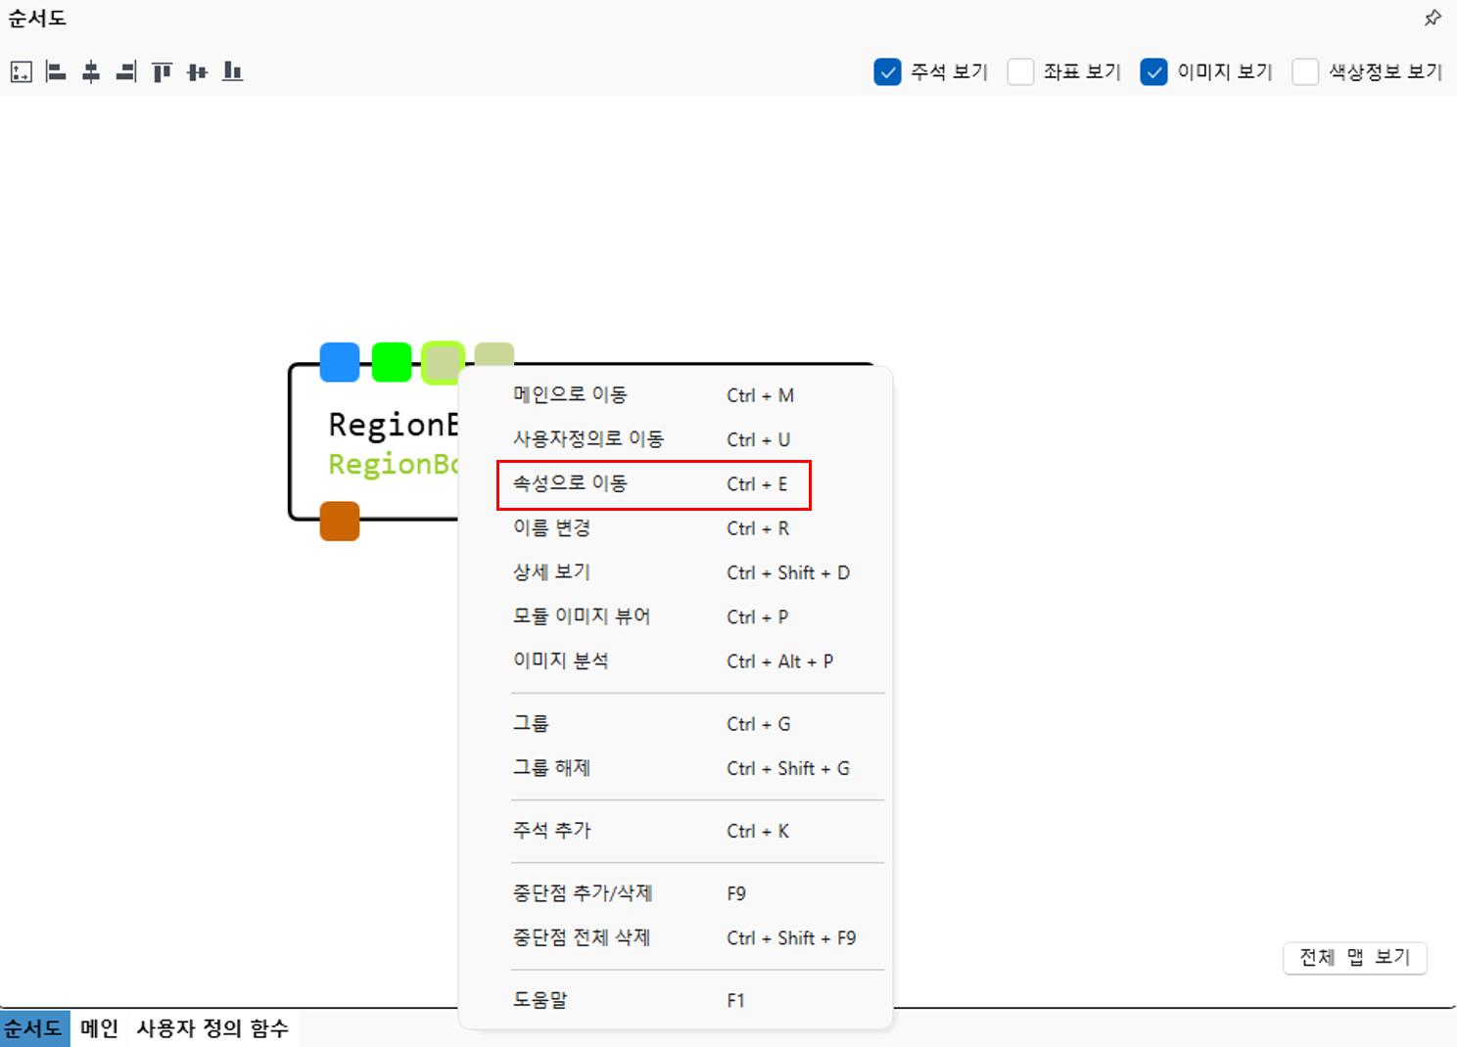
Task: Disable the 이미지 보기 checkbox
Action: click(x=1153, y=72)
